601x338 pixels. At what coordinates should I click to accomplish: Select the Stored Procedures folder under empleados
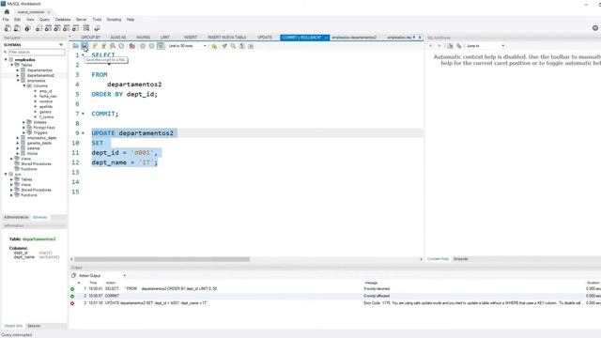coord(36,164)
